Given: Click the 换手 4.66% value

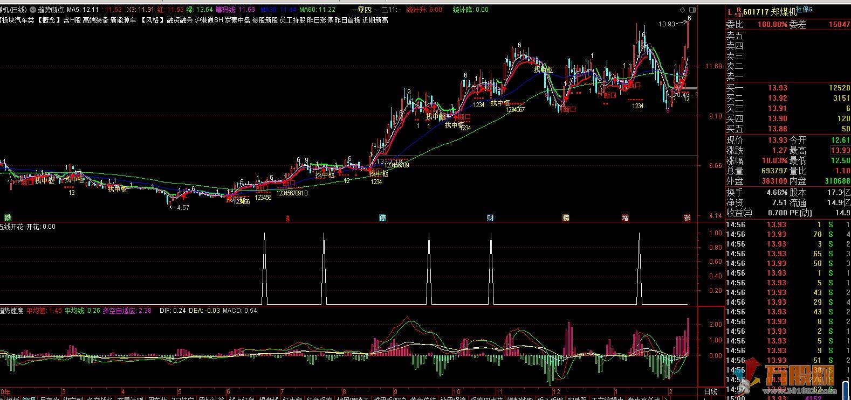Looking at the screenshot, I should coord(777,192).
